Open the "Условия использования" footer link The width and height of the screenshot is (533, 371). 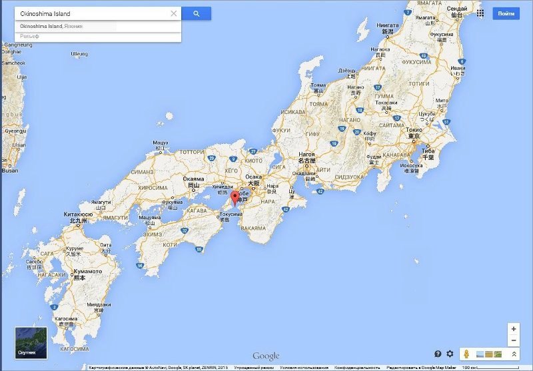pos(304,368)
